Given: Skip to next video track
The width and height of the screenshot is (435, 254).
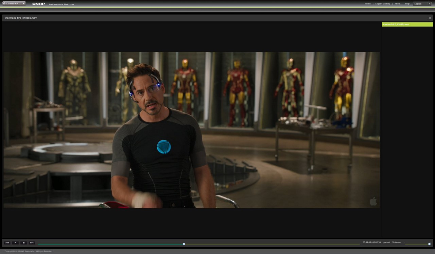Looking at the screenshot, I should (x=32, y=243).
